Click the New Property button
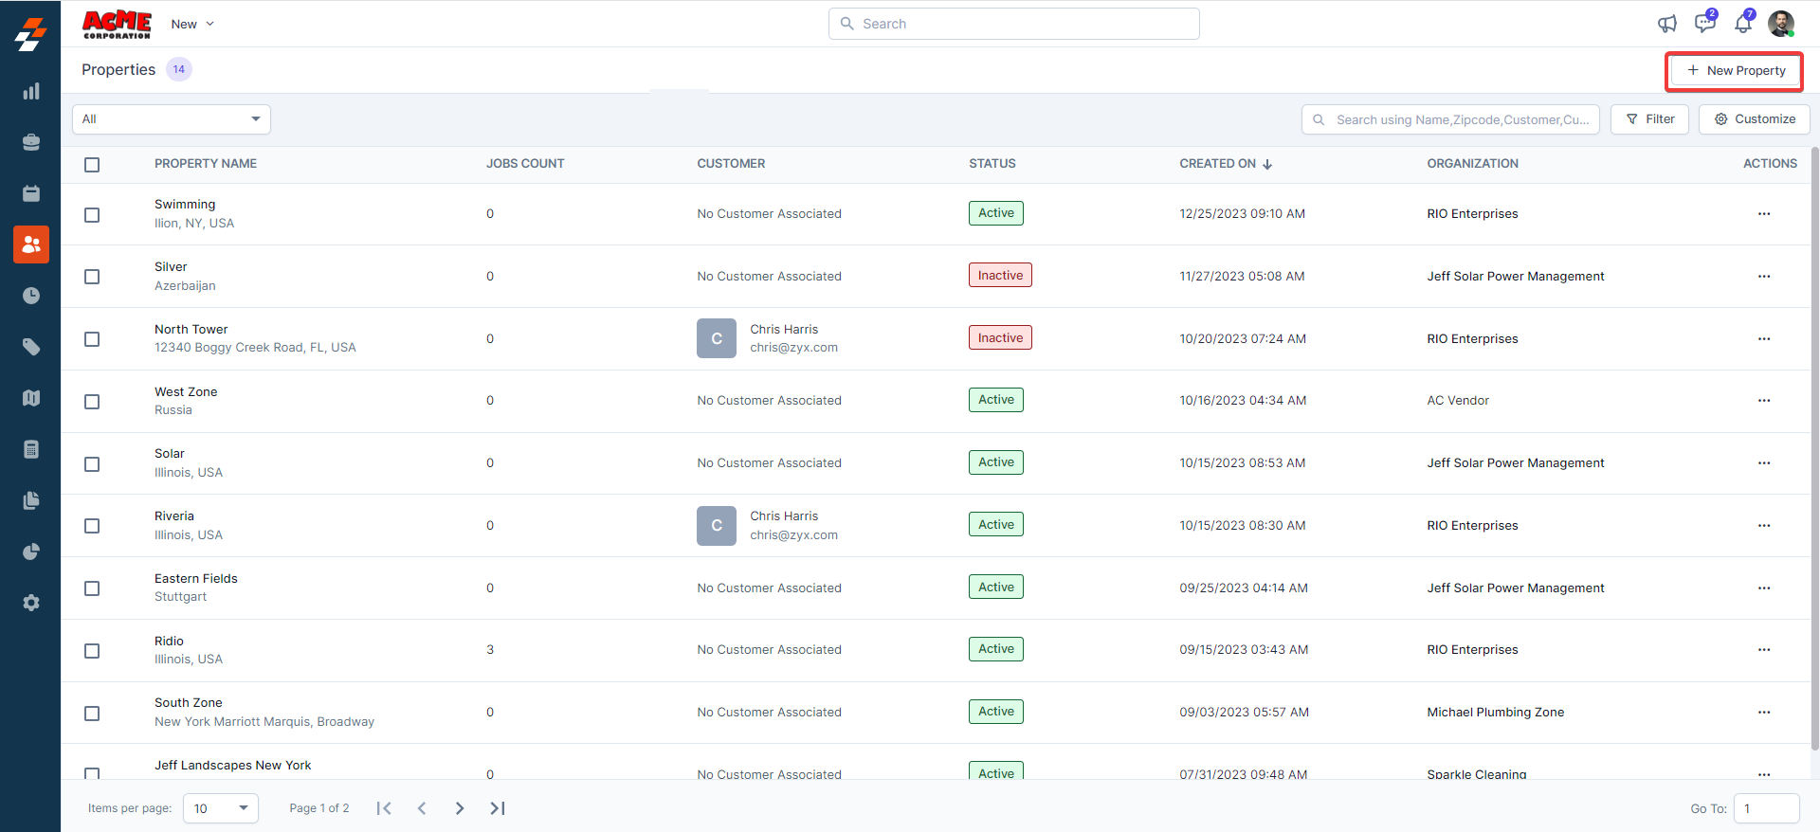The width and height of the screenshot is (1820, 832). [x=1735, y=71]
